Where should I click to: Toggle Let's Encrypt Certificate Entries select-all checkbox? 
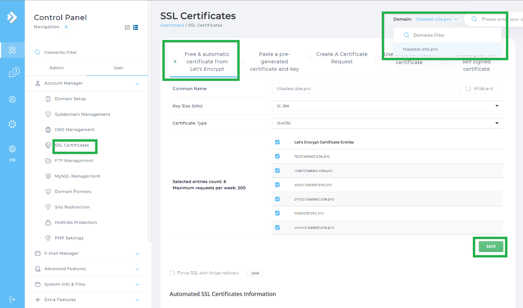pyautogui.click(x=277, y=142)
